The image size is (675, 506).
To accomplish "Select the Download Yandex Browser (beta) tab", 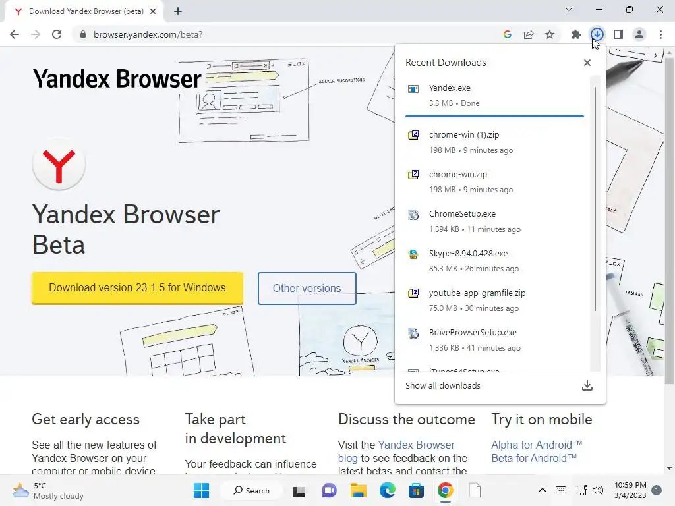I will 84,11.
